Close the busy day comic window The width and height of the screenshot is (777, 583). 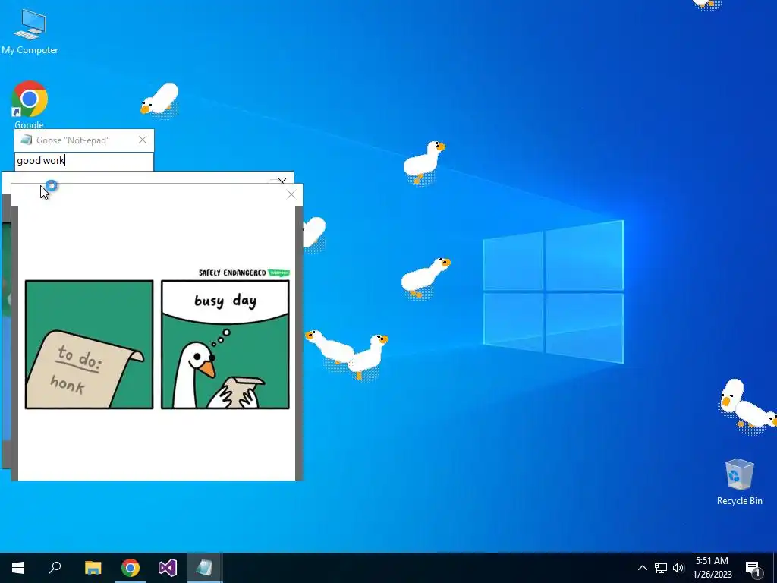click(291, 195)
